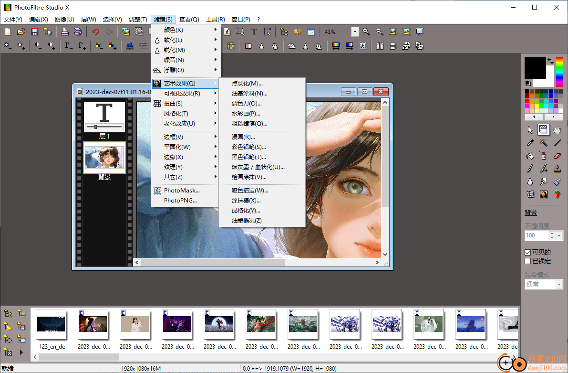568x373 pixels.
Task: Swap foreground and background colors arrow
Action: pos(551,61)
